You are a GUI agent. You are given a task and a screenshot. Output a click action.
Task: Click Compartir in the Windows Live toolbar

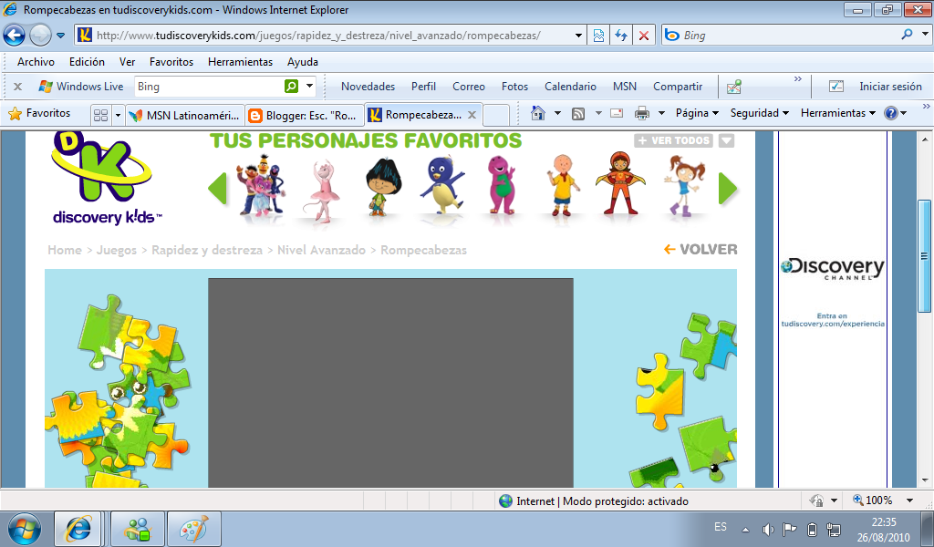click(678, 87)
